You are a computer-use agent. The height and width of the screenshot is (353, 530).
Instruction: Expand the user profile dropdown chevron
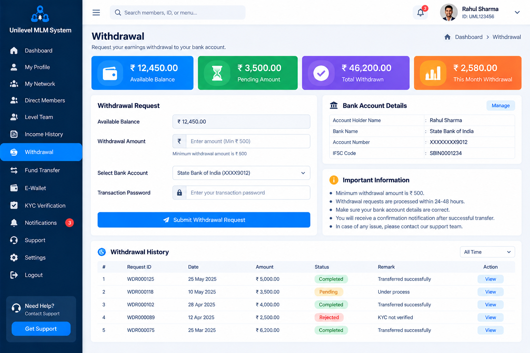517,12
